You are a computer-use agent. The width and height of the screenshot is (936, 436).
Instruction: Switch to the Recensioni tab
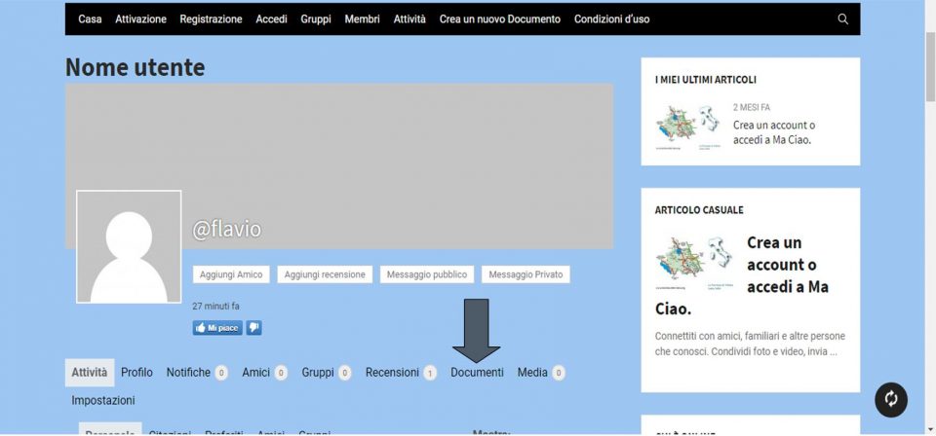[x=401, y=373]
